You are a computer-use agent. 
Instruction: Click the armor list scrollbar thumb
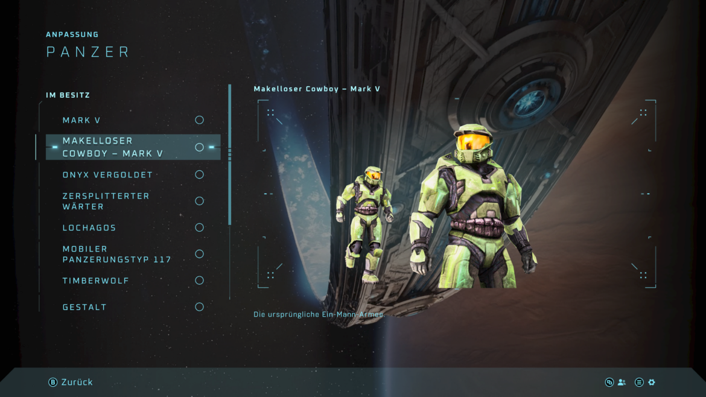point(230,154)
